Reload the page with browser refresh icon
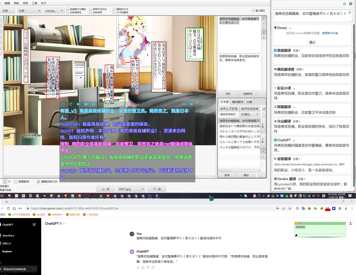Viewport: 356px width, 275px height. pos(8,208)
